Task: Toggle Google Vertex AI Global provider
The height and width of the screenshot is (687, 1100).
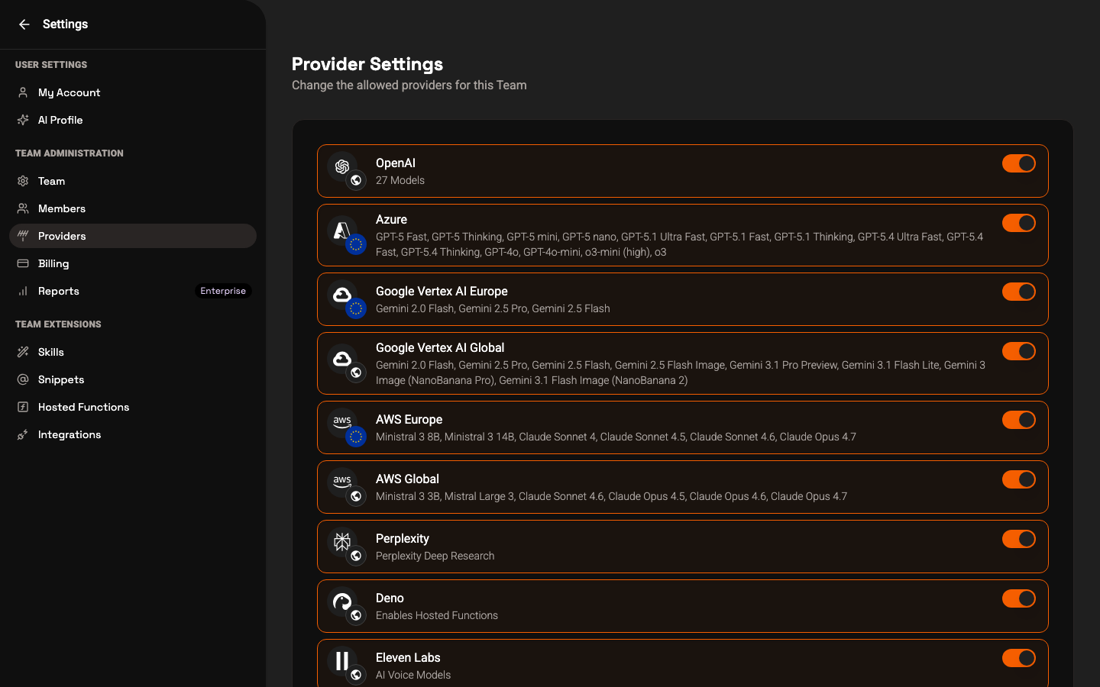Action: tap(1019, 351)
